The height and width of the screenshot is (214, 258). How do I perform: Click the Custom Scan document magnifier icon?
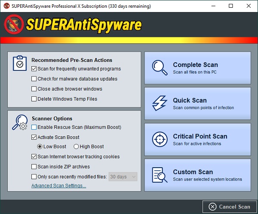point(160,175)
